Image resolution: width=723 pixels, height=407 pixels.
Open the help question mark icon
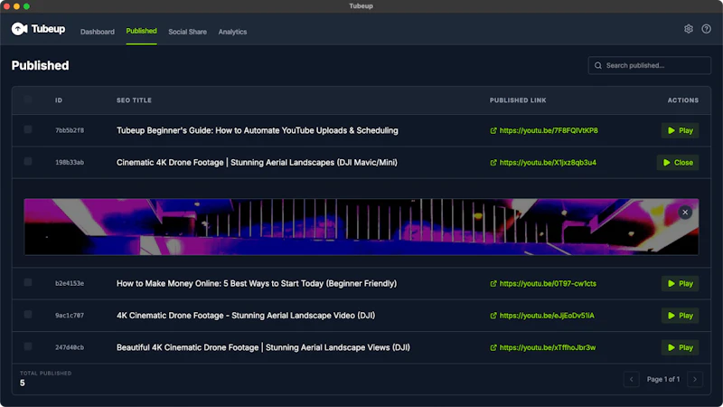pyautogui.click(x=706, y=29)
